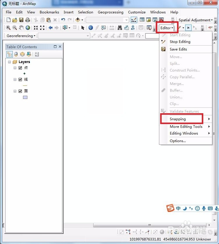Click Sogou IME 中 language toggle
The width and height of the screenshot is (219, 244).
click(x=178, y=208)
